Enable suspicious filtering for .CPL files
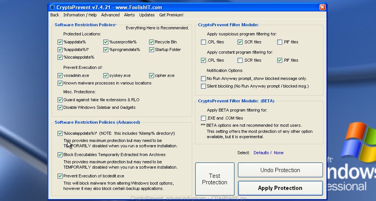376x201 pixels. (x=203, y=42)
